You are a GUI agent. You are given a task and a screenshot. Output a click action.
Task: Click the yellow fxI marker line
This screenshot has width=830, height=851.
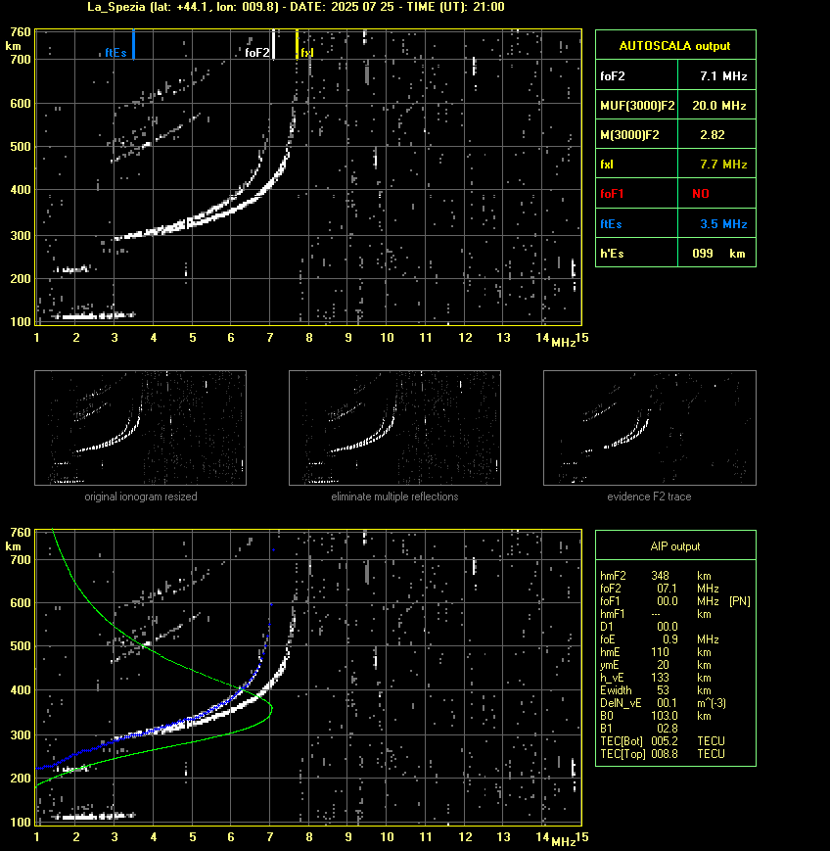[297, 44]
